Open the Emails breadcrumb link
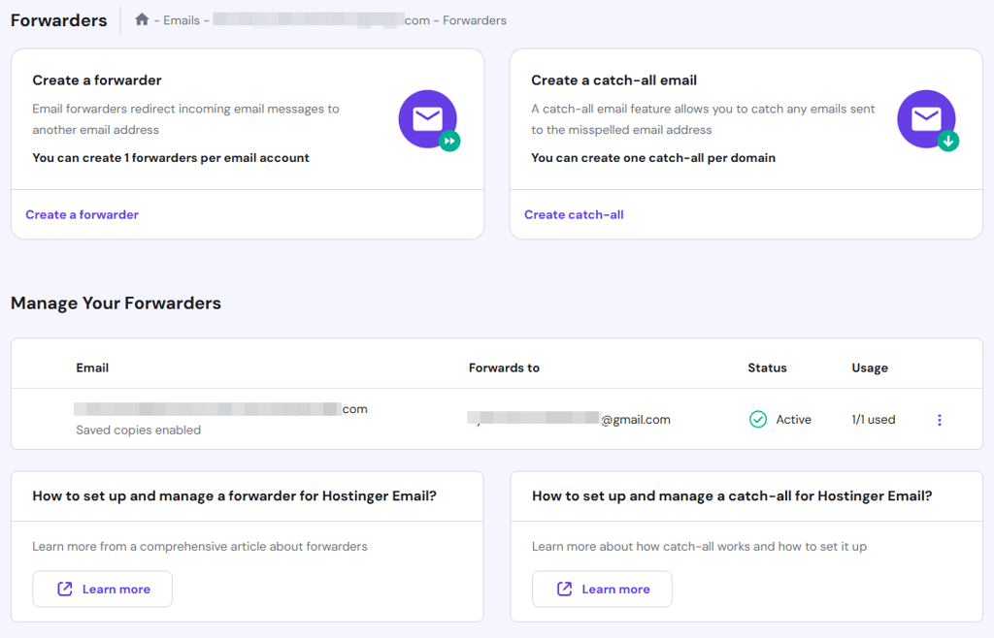Image resolution: width=994 pixels, height=638 pixels. [x=182, y=20]
